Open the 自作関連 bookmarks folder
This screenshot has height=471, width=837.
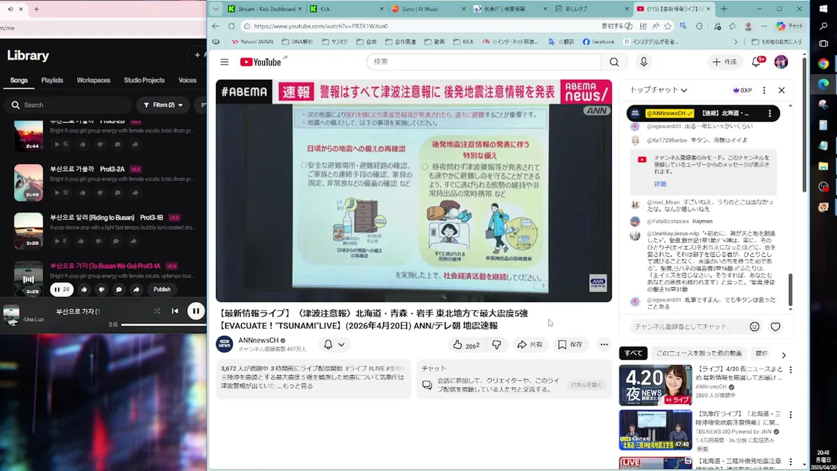click(400, 42)
